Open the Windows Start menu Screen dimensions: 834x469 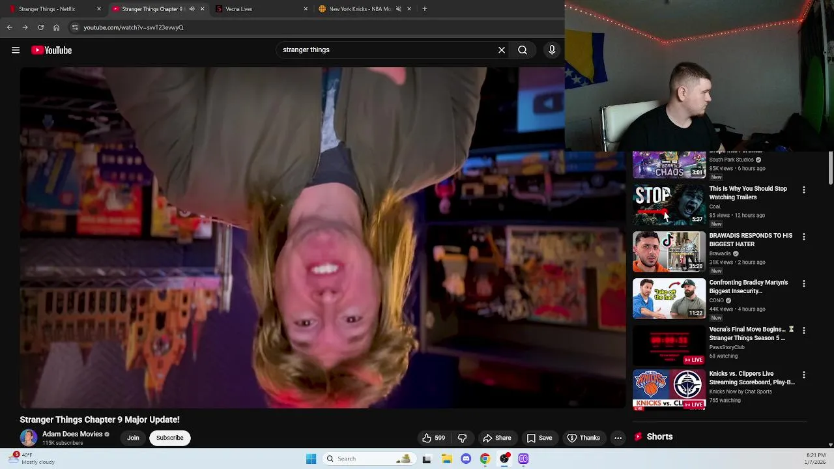pyautogui.click(x=311, y=459)
